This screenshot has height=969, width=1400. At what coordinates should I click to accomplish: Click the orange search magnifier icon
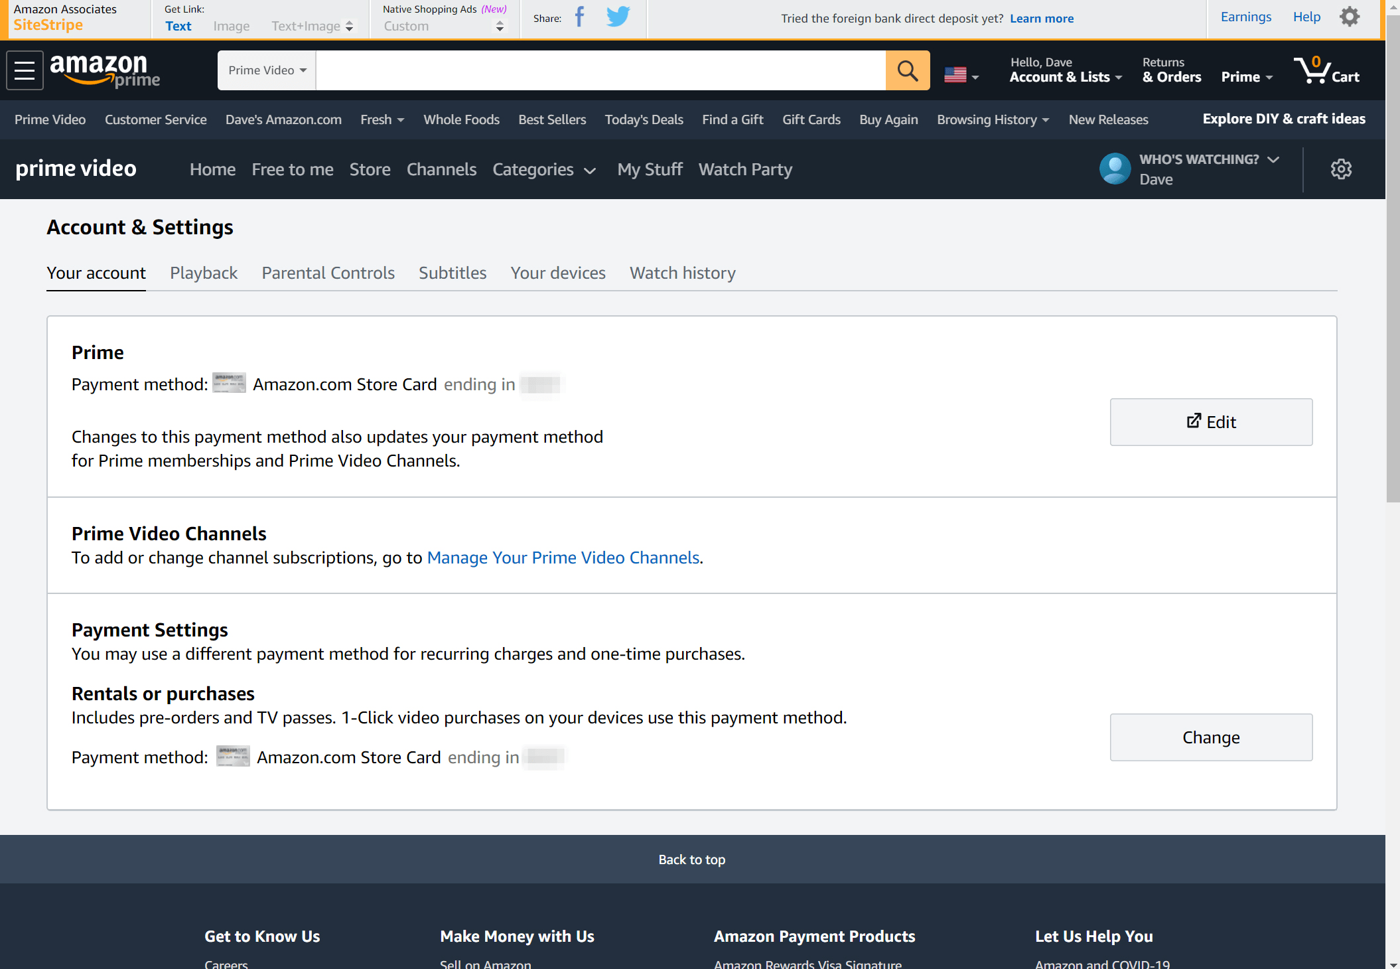pyautogui.click(x=907, y=70)
